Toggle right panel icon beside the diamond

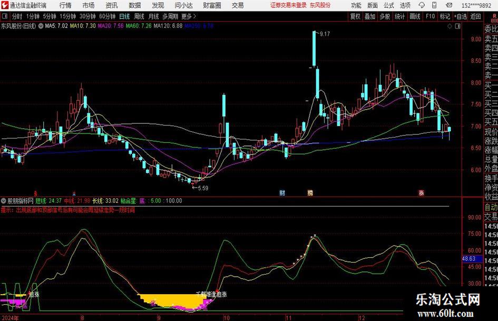coord(457,26)
